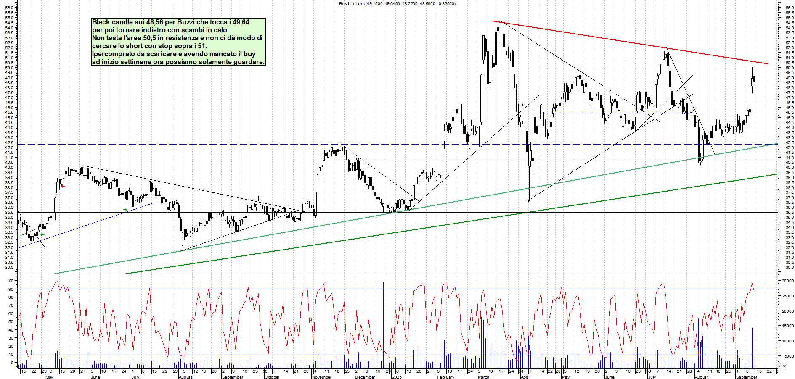Click the December month label

tap(365, 377)
